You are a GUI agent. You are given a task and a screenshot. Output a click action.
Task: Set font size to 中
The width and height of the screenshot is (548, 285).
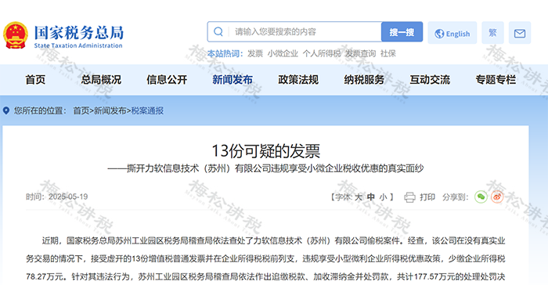click(x=371, y=197)
